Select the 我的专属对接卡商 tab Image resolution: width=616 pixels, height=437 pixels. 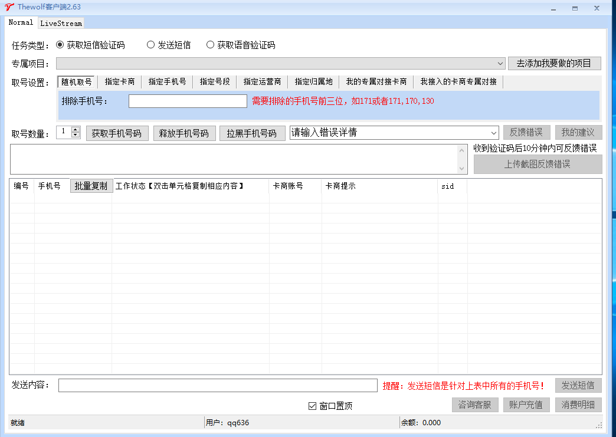point(376,82)
